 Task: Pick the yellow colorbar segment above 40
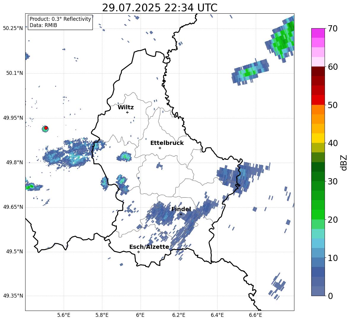[x=318, y=138]
